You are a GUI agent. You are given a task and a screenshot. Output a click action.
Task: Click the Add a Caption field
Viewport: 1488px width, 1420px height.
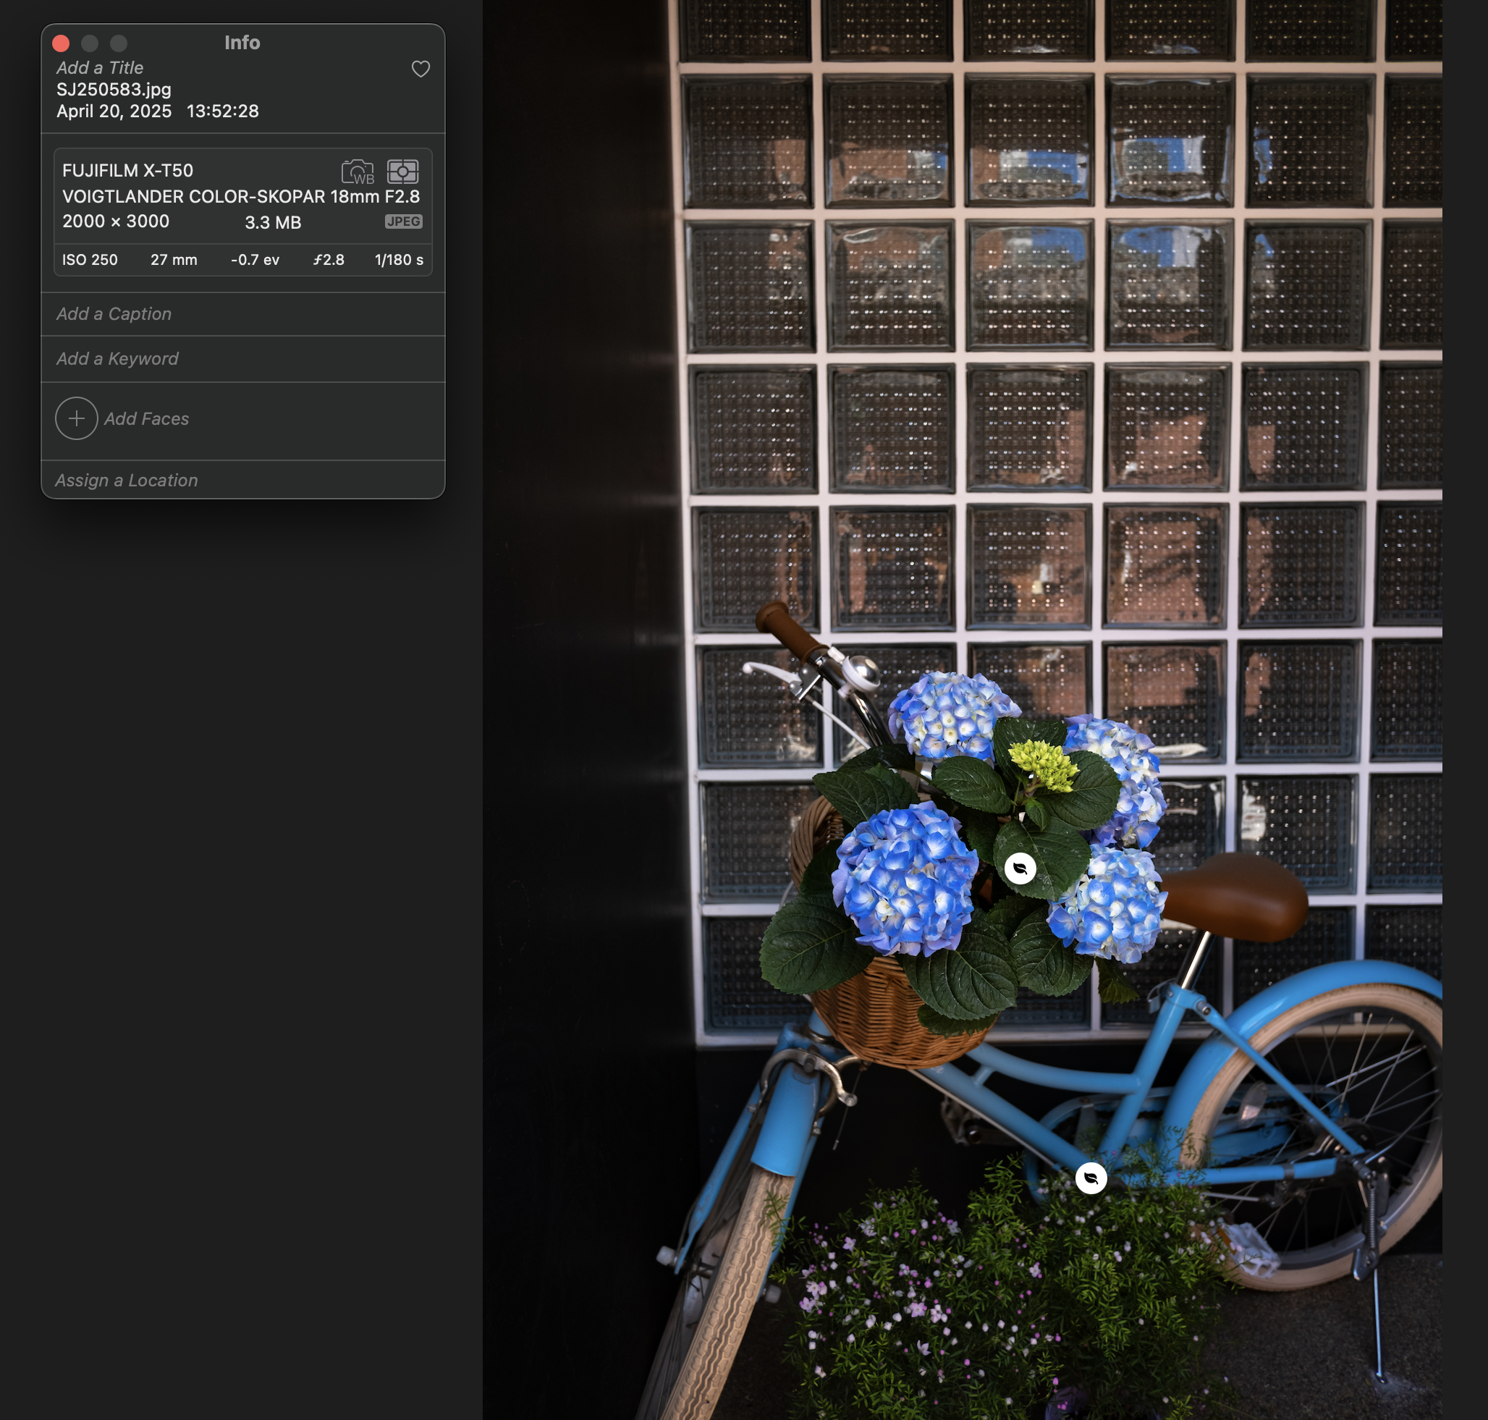(114, 314)
